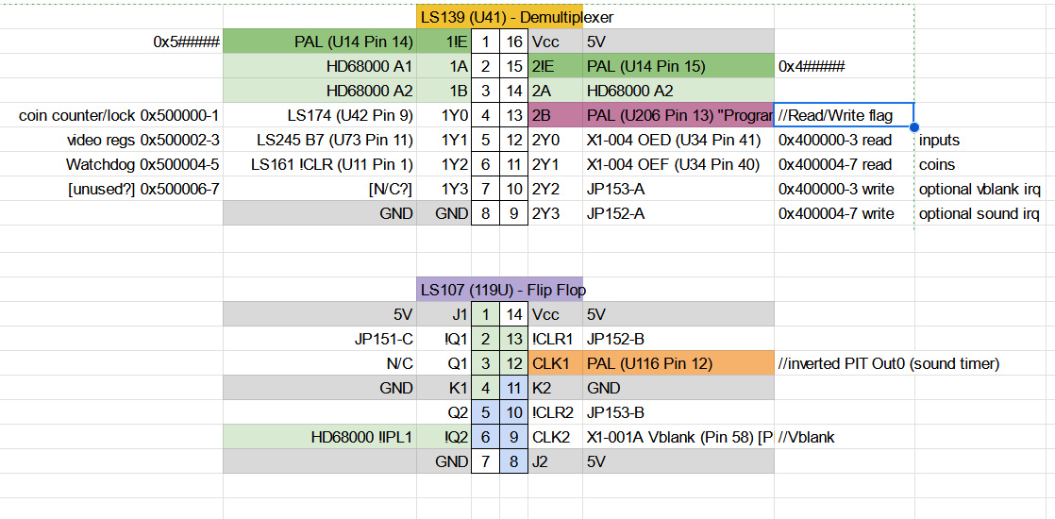Select the 'coin counter/lock 0x500000-1' cell
Image resolution: width=1055 pixels, height=519 pixels.
click(x=111, y=116)
